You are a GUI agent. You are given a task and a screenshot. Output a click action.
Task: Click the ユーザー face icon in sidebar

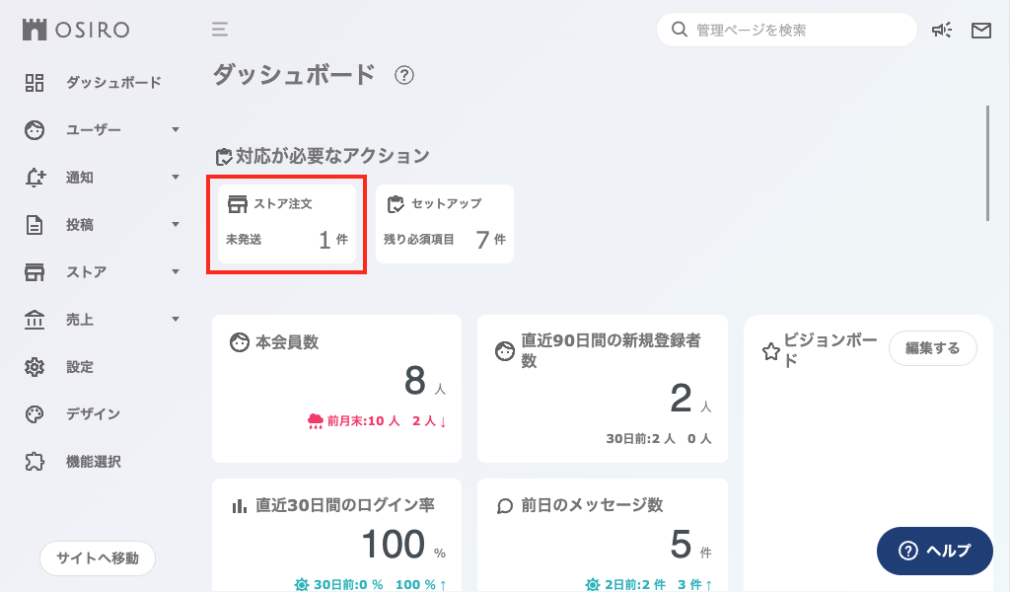point(35,130)
